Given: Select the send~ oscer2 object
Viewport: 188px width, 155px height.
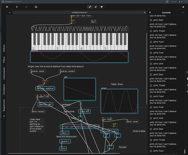Looking at the screenshot, I should 38,112.
